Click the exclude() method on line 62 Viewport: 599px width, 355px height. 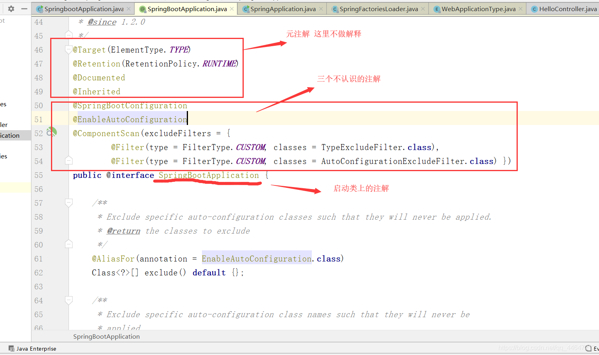click(165, 273)
